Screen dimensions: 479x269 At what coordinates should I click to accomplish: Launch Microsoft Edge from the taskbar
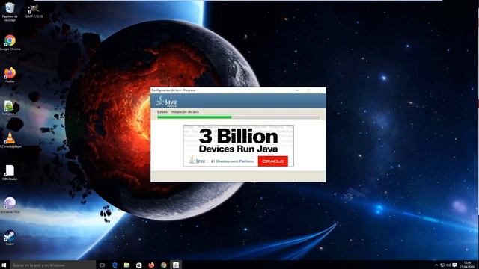(115, 265)
